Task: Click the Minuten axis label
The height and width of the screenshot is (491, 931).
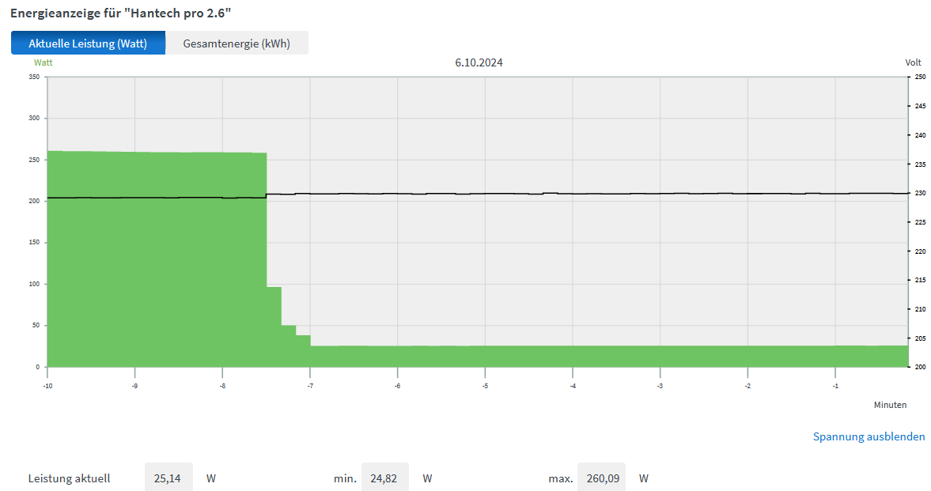Action: 890,405
